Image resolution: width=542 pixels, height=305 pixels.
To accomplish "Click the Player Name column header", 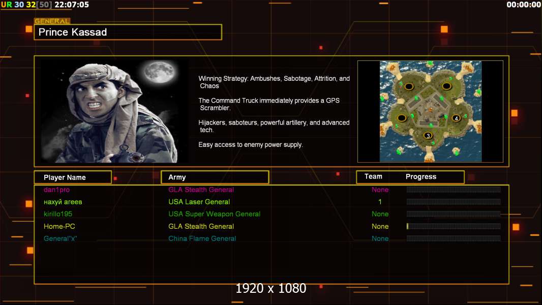I will click(73, 177).
